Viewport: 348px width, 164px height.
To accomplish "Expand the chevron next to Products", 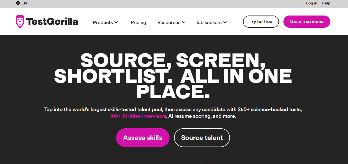I will click(x=116, y=22).
